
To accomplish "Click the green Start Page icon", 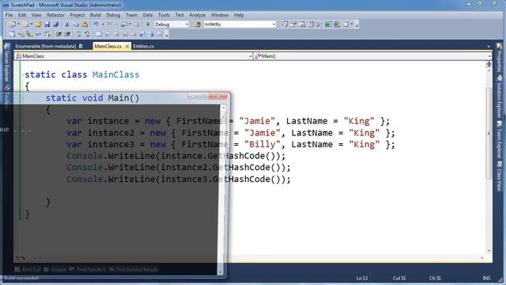I will [328, 25].
